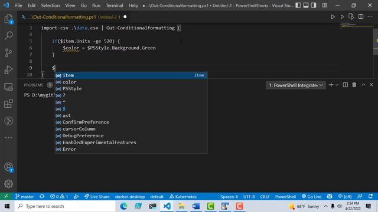Kill terminal with trash icon
The image size is (378, 212).
(354, 85)
